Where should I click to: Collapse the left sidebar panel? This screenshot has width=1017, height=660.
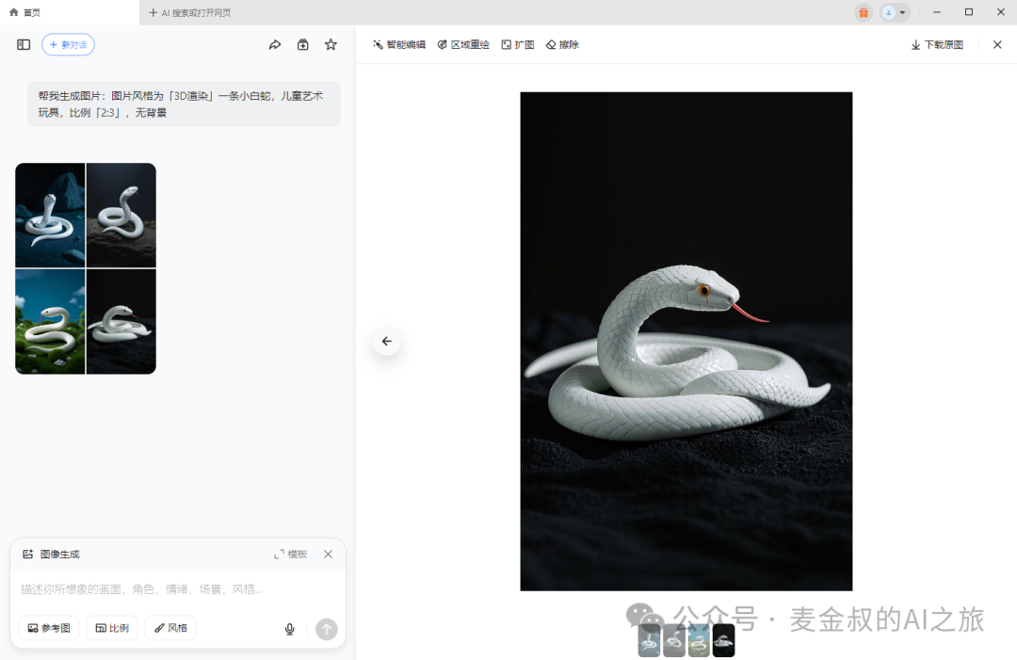pyautogui.click(x=23, y=44)
